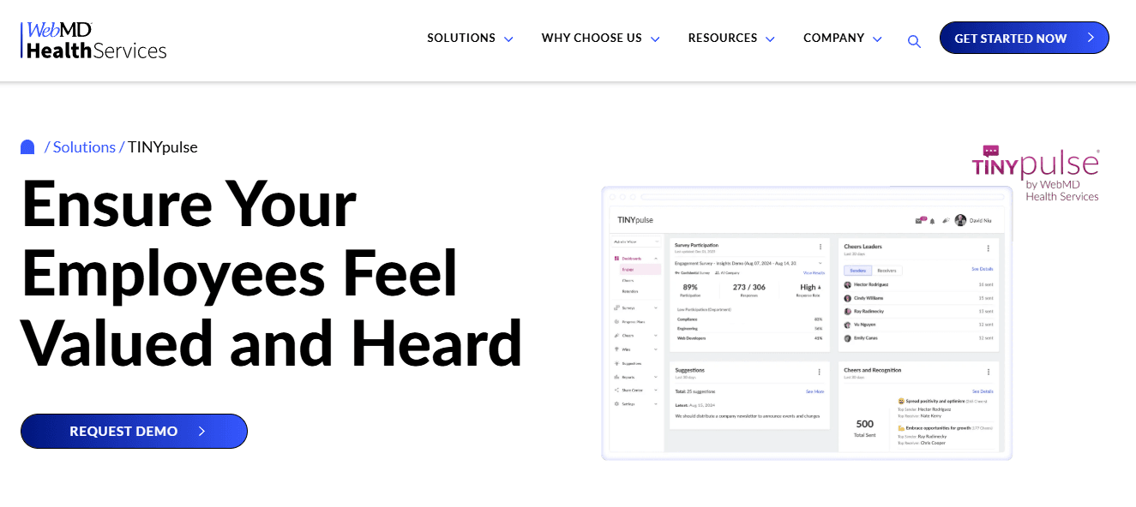The height and width of the screenshot is (507, 1136).
Task: Click David Niu avatar in dashboard preview
Action: [x=960, y=220]
